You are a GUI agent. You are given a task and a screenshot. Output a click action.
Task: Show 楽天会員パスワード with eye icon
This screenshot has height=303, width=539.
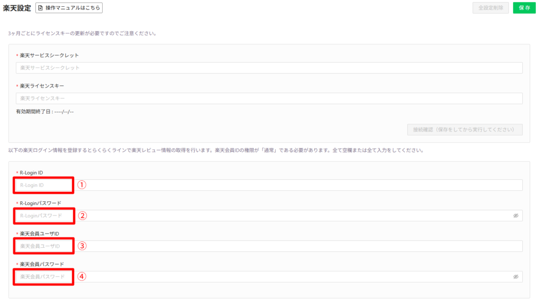pyautogui.click(x=516, y=277)
